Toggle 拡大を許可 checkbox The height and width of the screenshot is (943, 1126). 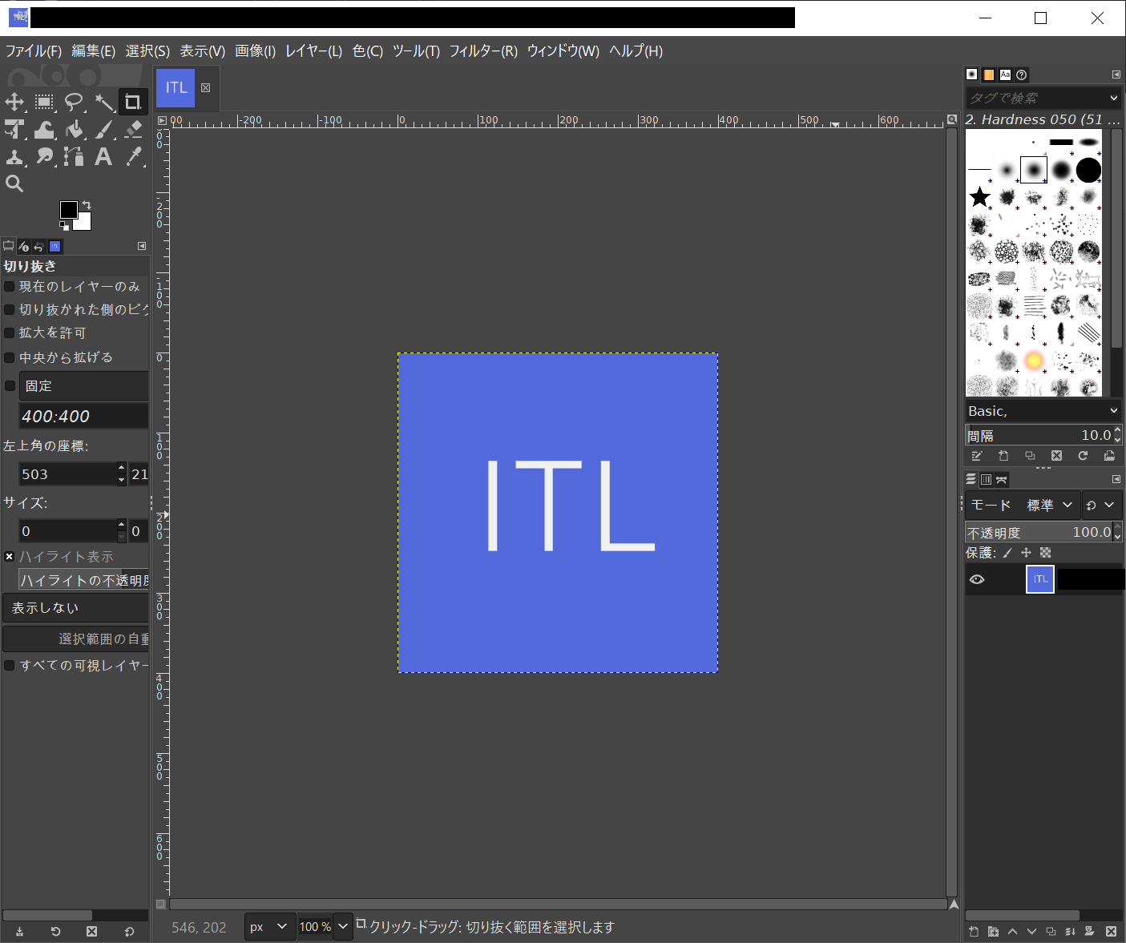(x=10, y=332)
